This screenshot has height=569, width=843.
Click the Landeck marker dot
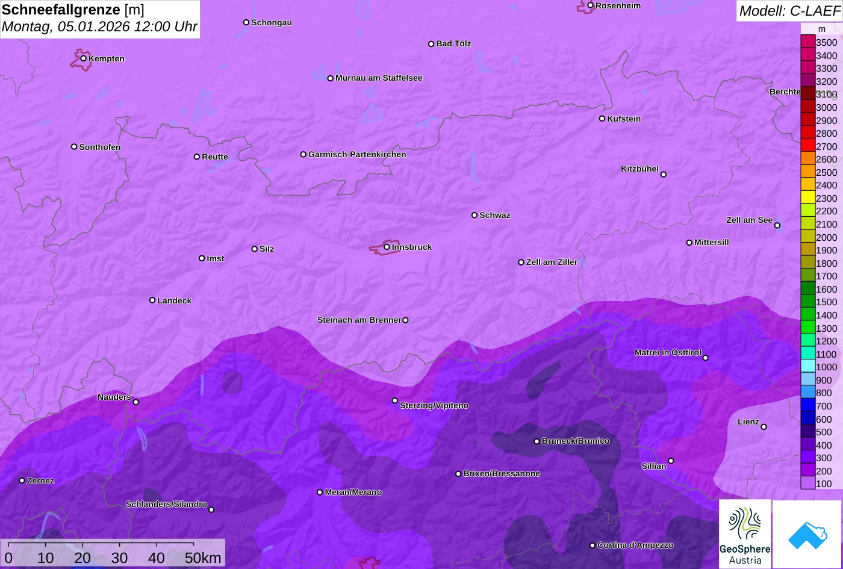(152, 300)
